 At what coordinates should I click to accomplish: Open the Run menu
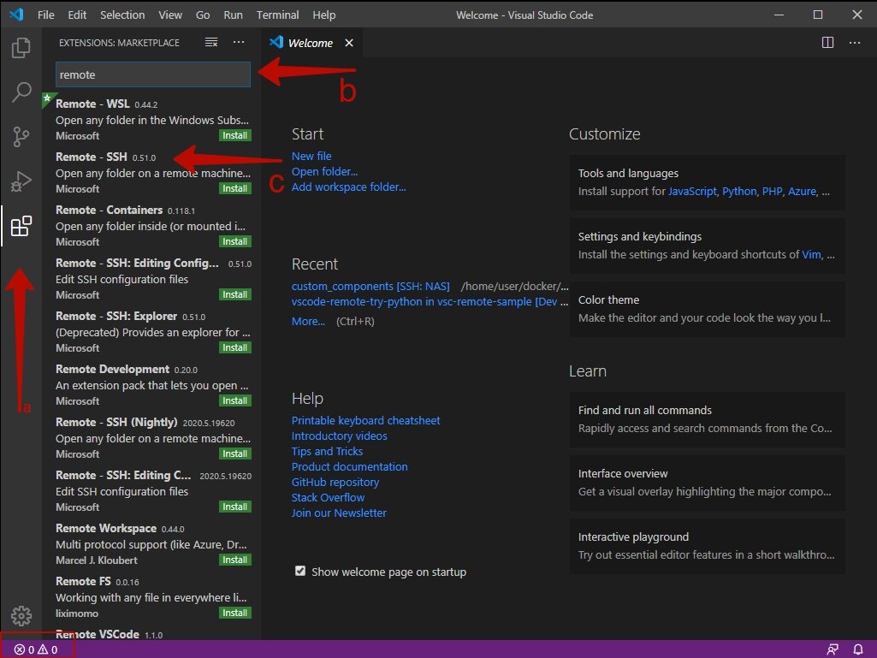click(x=234, y=15)
